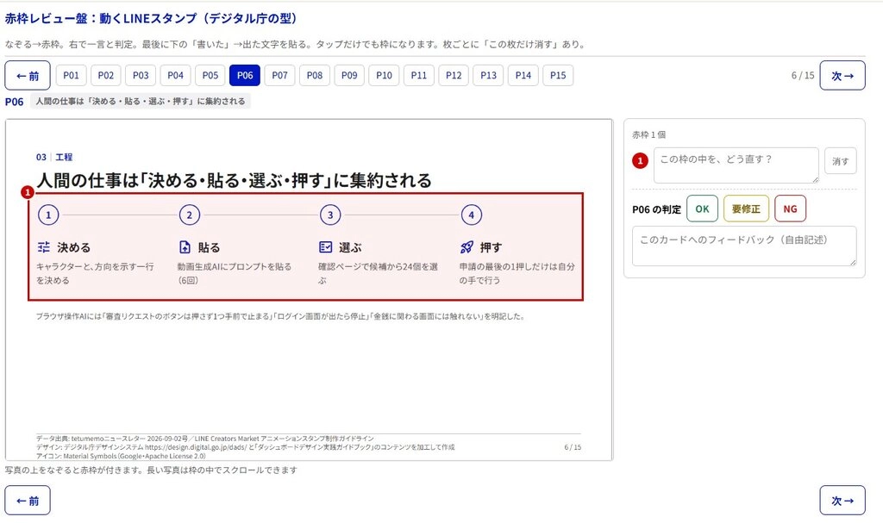Click the 押す rocket icon
883x523 pixels.
click(467, 247)
